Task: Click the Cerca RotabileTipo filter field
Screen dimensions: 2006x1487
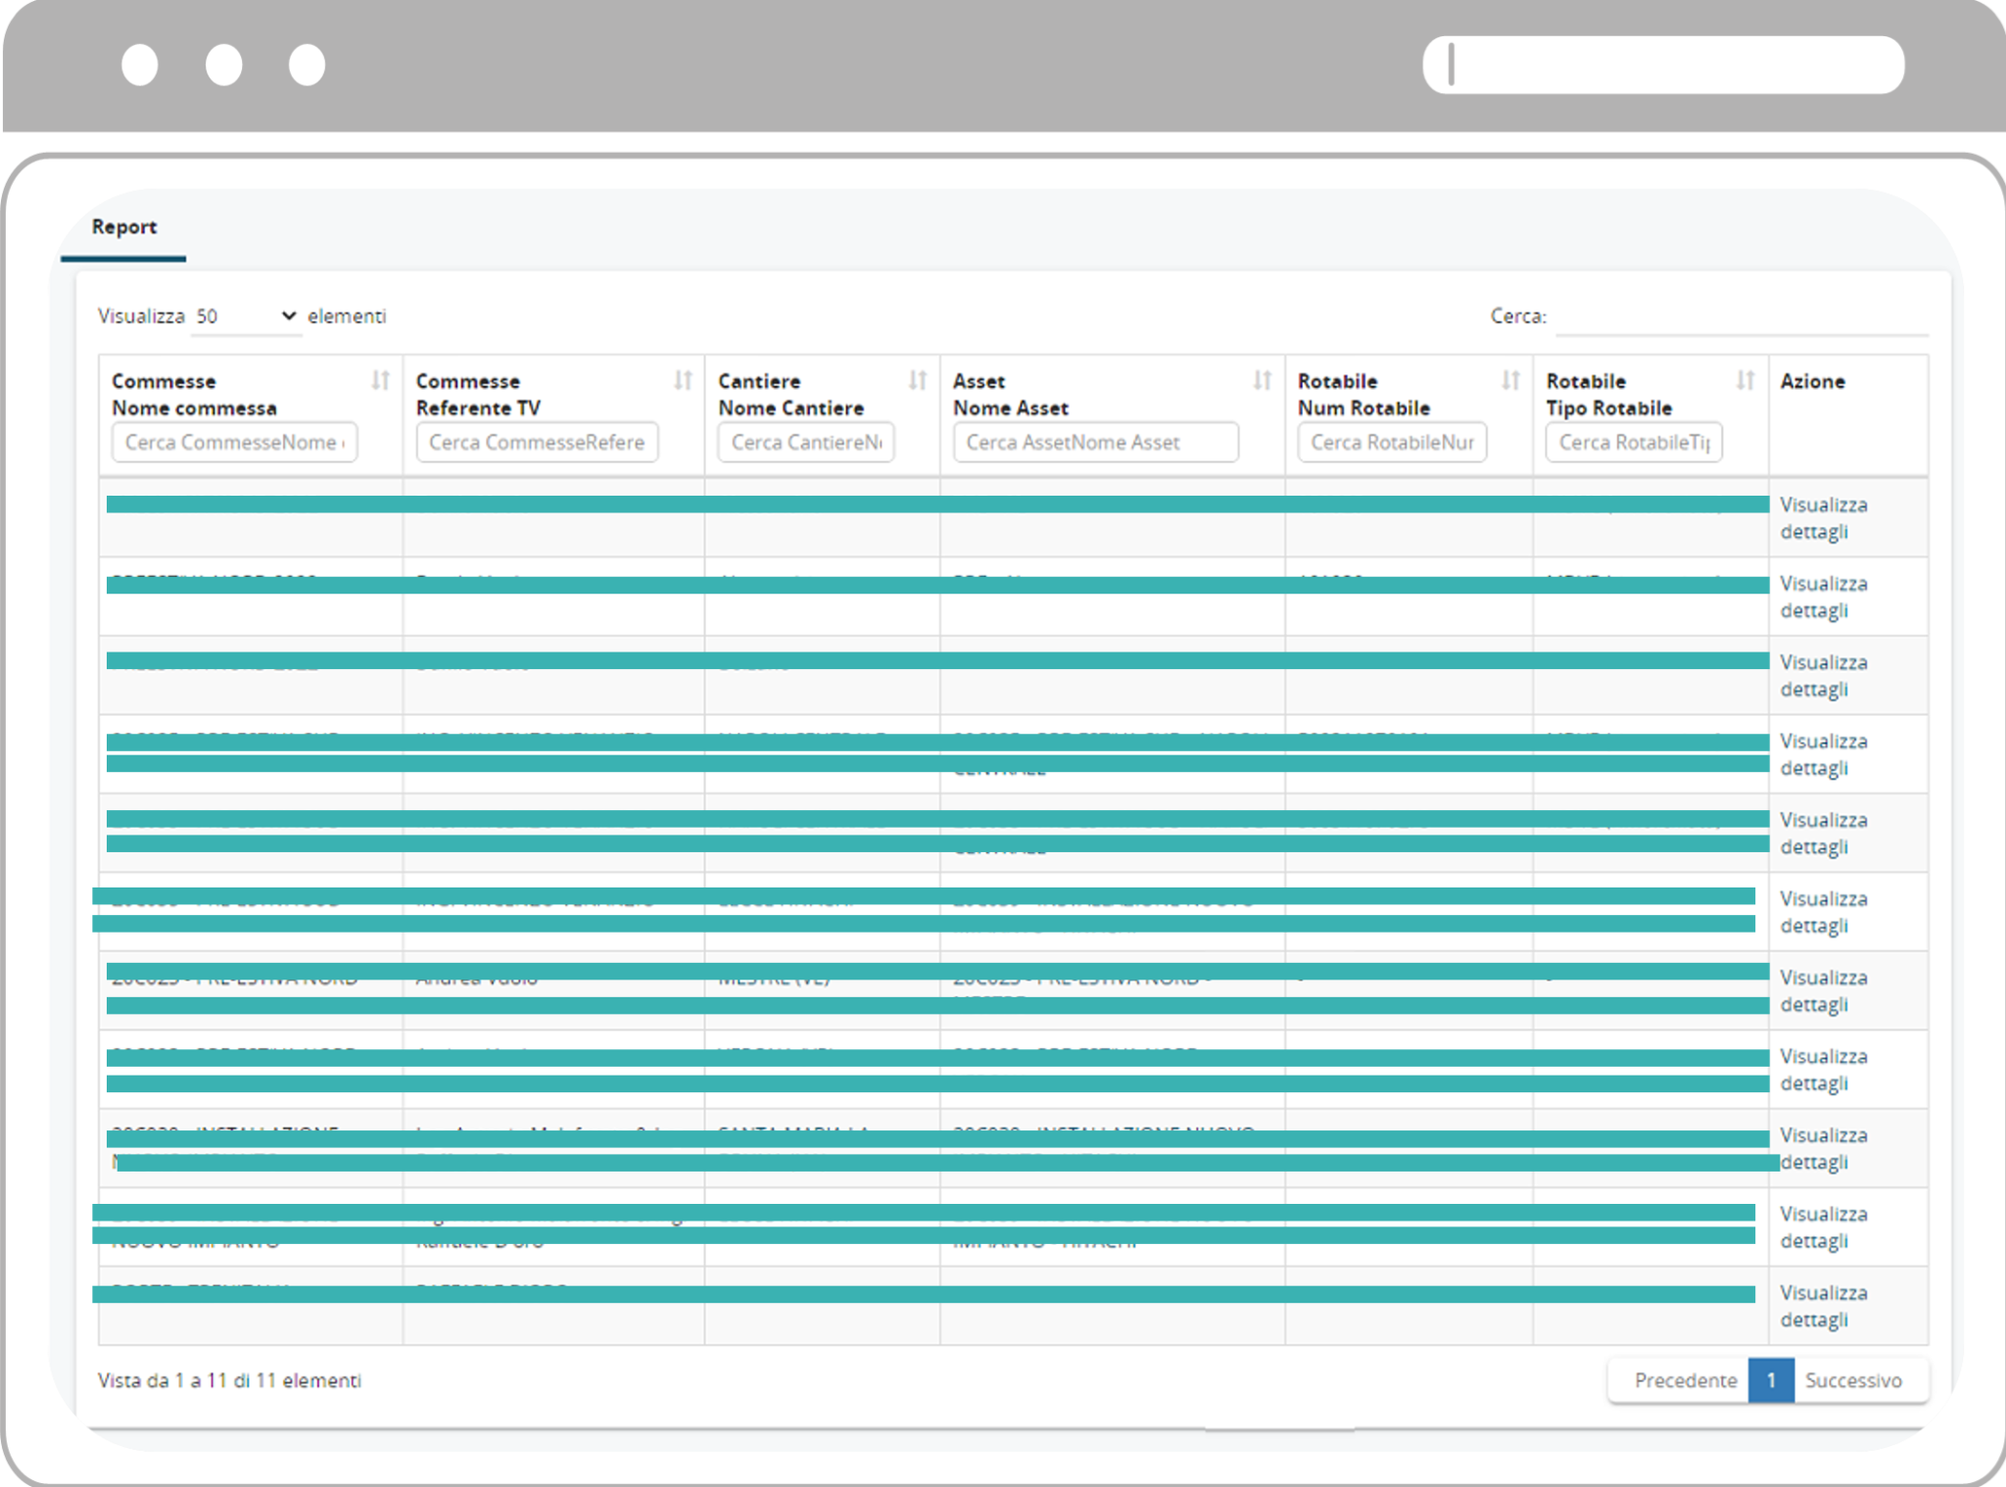Action: click(x=1634, y=442)
